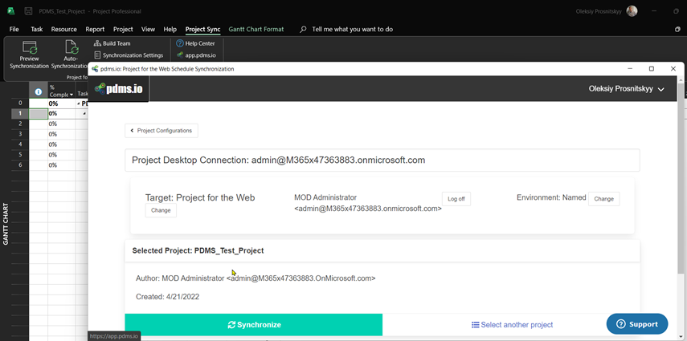
Task: Switch to the Project tab
Action: 123,30
